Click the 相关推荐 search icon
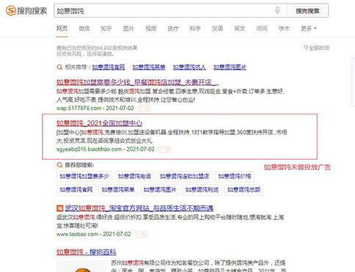 59,67
